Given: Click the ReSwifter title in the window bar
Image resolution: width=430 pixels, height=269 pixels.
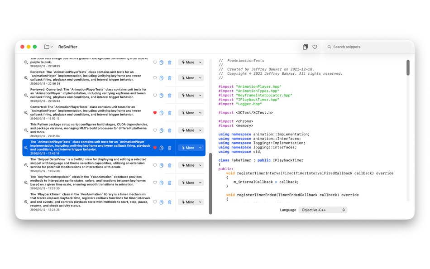Looking at the screenshot, I should coord(67,46).
